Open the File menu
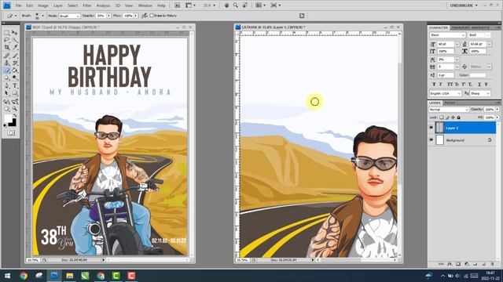The image size is (503, 282). click(19, 5)
